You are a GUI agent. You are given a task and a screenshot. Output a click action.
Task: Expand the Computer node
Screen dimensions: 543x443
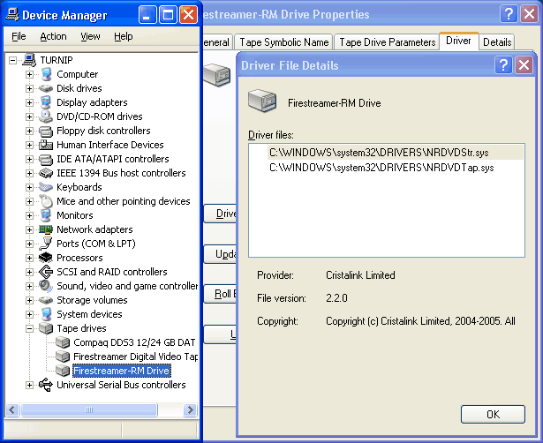point(29,74)
